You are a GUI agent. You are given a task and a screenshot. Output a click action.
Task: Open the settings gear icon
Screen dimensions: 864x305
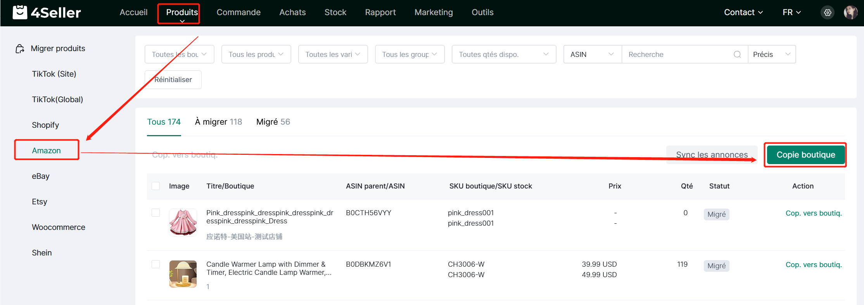pos(828,12)
